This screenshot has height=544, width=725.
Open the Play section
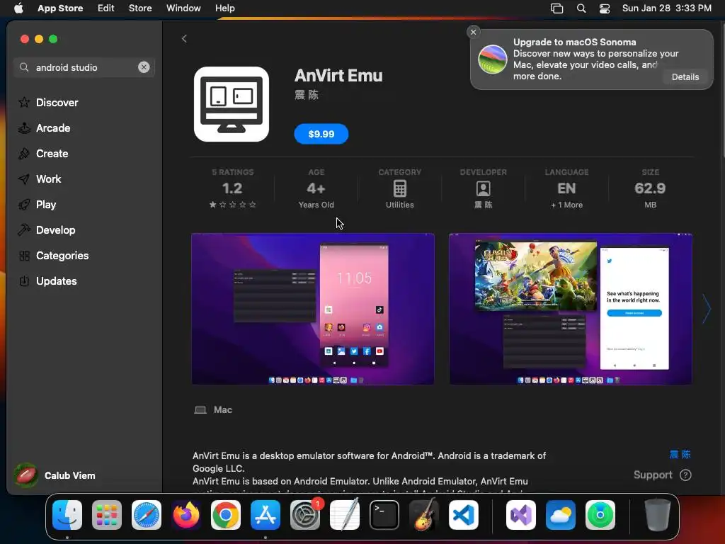coord(46,205)
